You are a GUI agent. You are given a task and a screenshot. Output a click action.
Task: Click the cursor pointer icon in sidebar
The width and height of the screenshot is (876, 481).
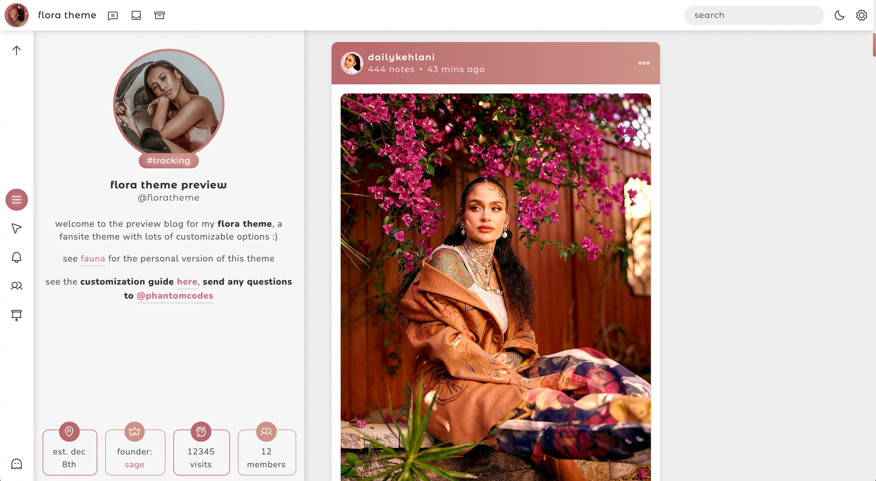pos(16,229)
